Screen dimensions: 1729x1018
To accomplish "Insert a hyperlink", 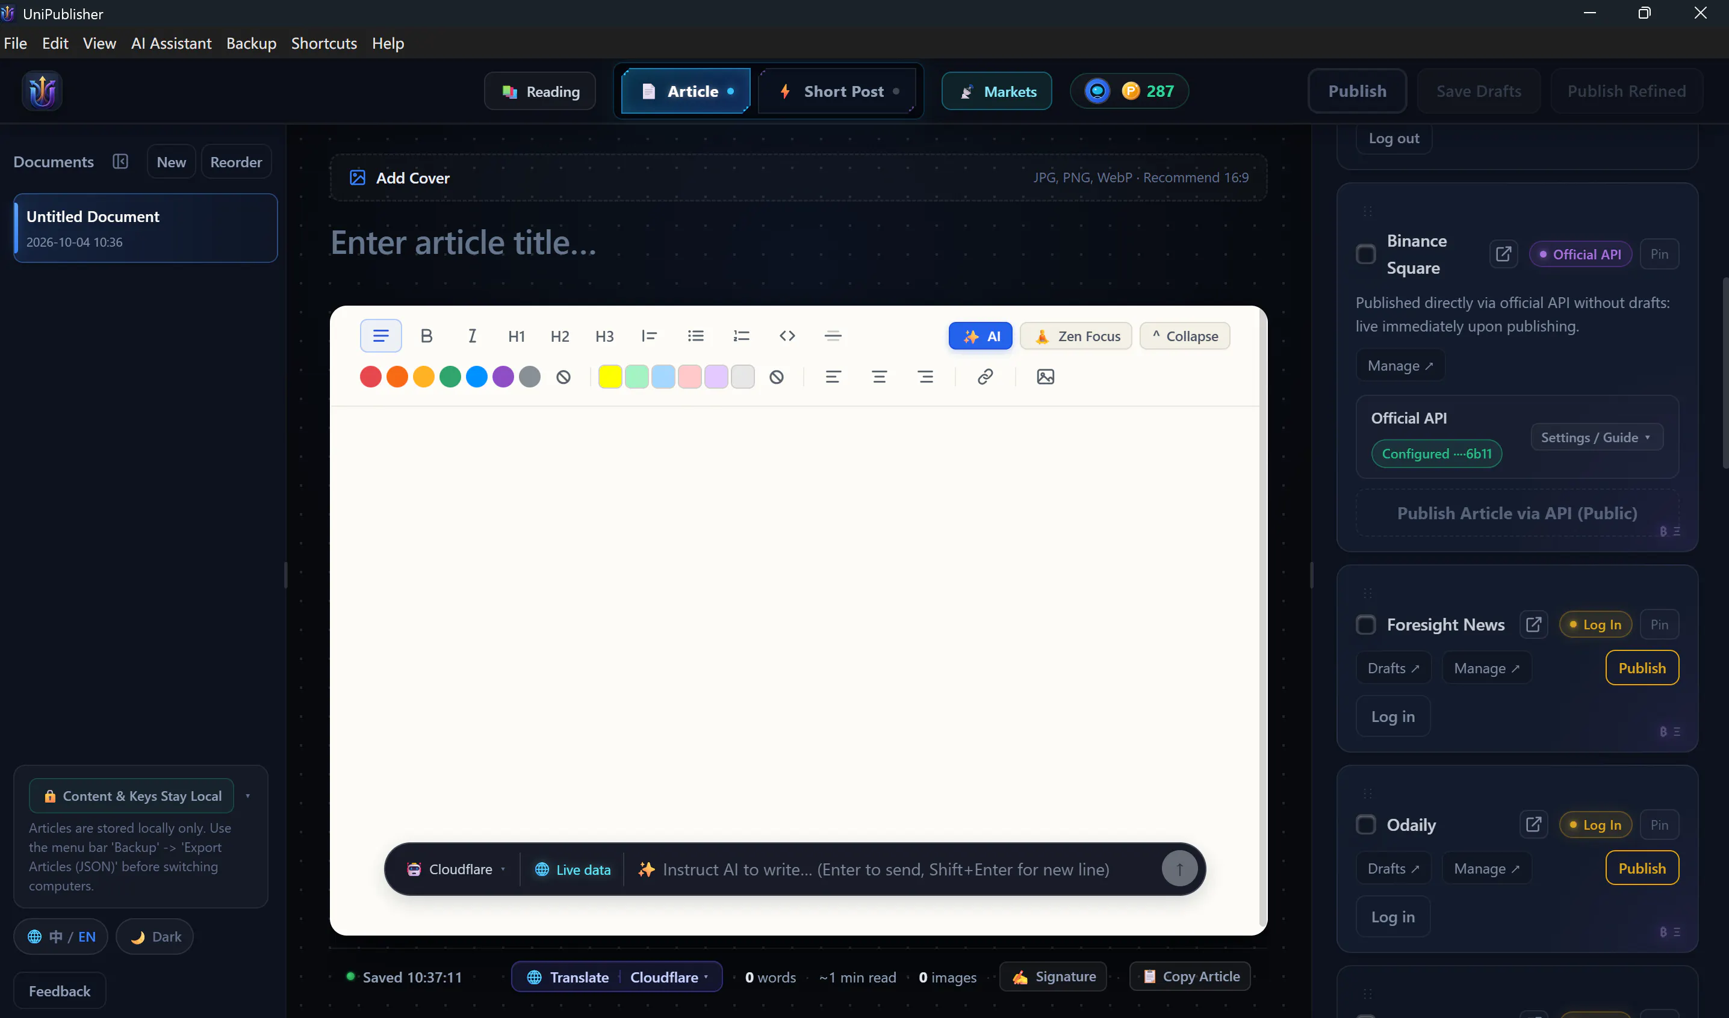I will tap(985, 377).
